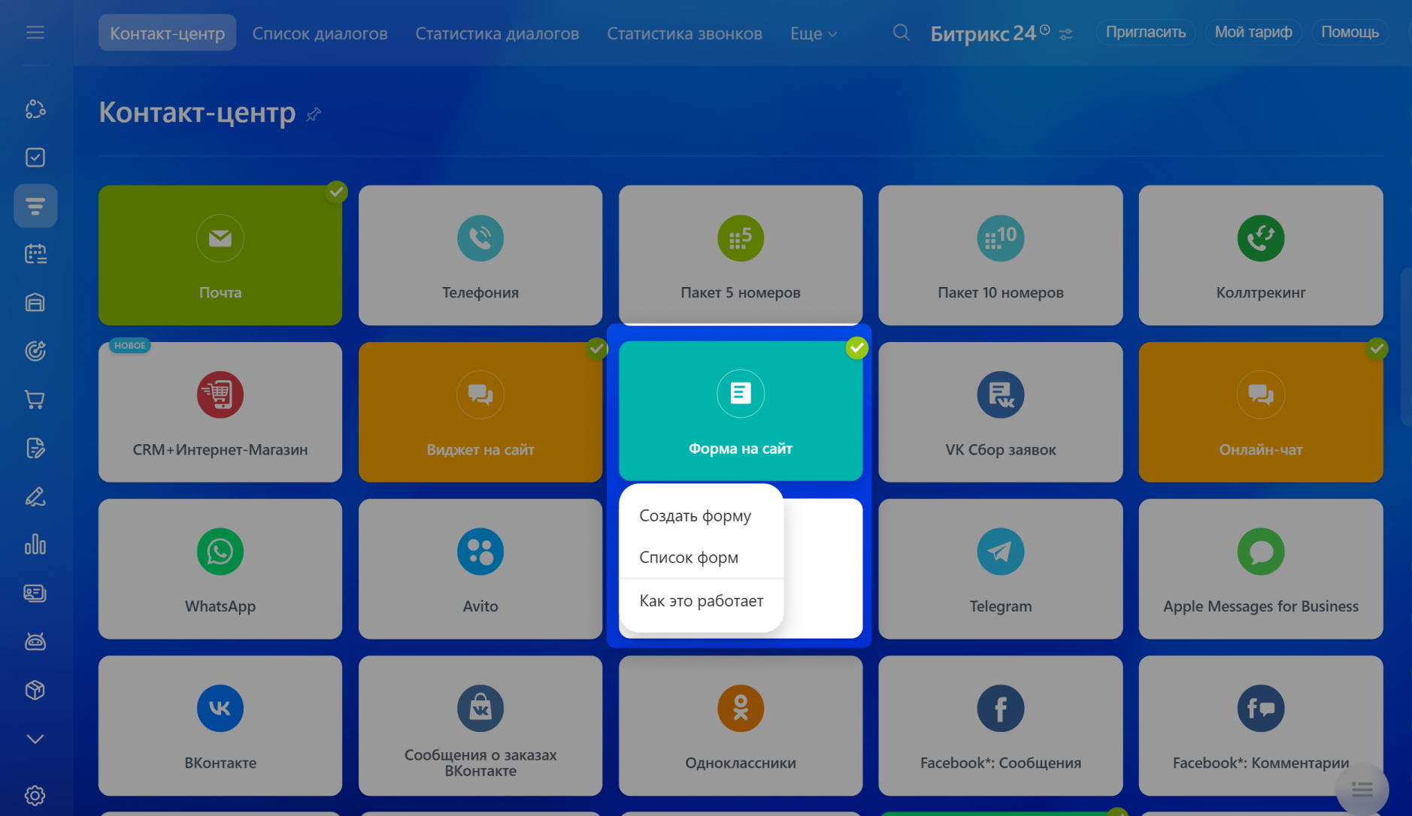Click the Помощь button
The height and width of the screenshot is (816, 1412).
1350,32
